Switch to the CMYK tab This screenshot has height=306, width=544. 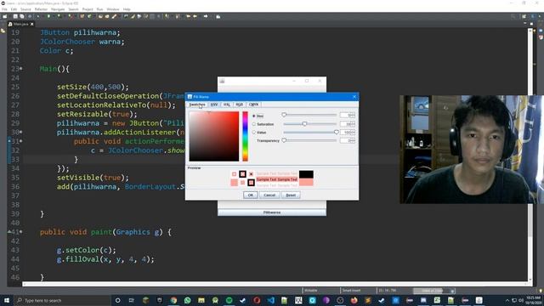click(253, 105)
